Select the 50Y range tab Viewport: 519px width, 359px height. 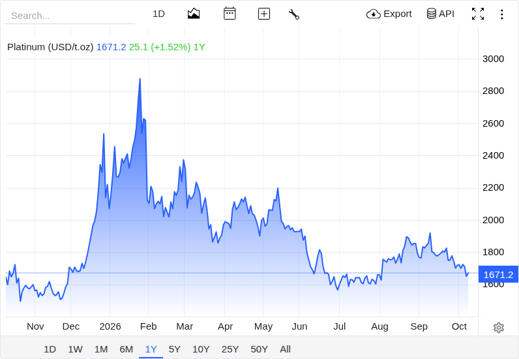tap(259, 349)
